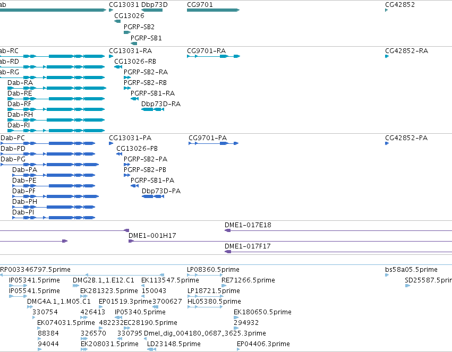Click EST DMG4A.1_1.M05.C1
Screen dimensions: 452x352
tap(59, 302)
